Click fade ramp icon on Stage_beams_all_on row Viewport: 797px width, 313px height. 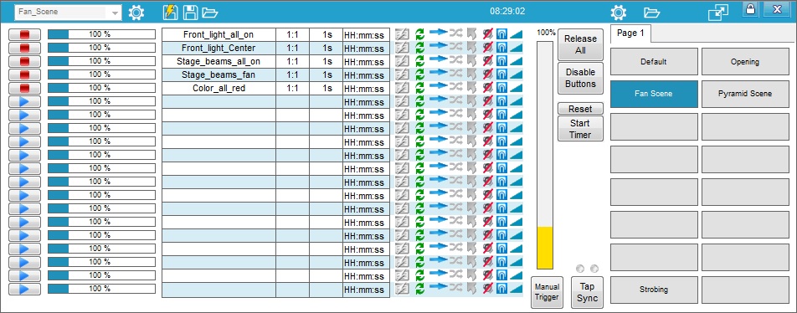pyautogui.click(x=516, y=61)
